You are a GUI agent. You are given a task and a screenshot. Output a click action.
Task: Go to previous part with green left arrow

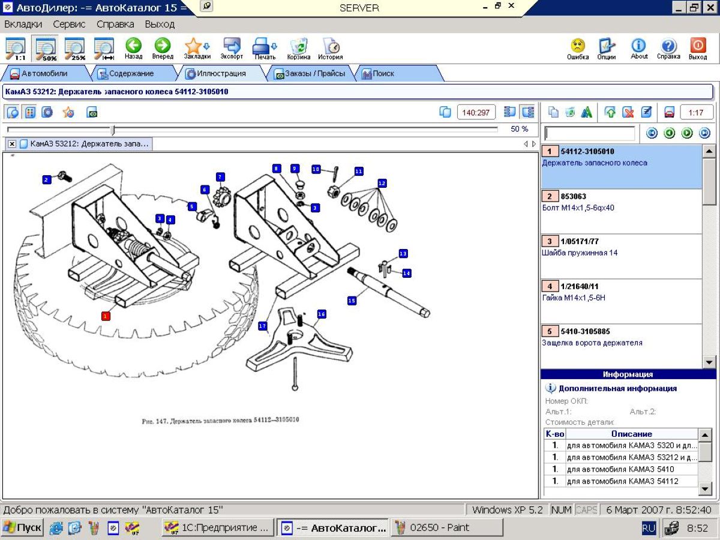(x=670, y=133)
